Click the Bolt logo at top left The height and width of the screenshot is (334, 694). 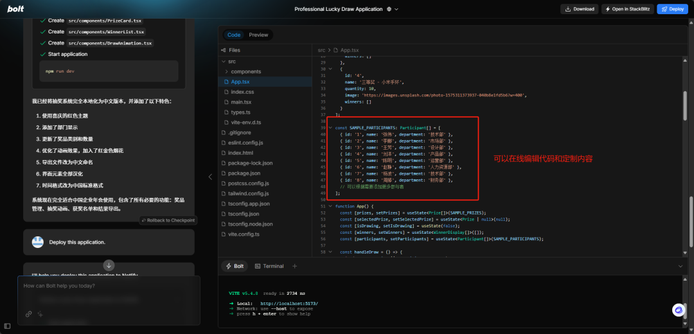(x=15, y=9)
